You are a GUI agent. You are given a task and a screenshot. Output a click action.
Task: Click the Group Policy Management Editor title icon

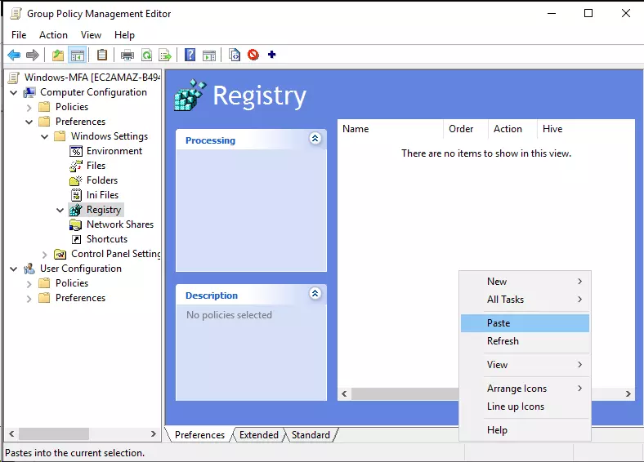(x=16, y=14)
